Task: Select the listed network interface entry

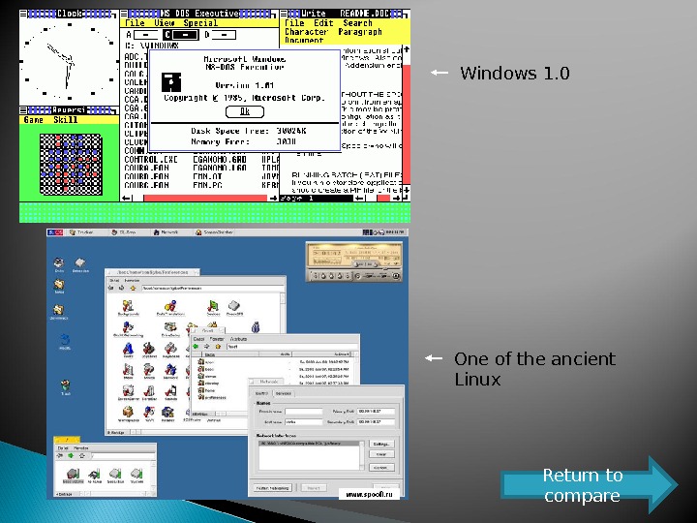Action: coord(311,444)
